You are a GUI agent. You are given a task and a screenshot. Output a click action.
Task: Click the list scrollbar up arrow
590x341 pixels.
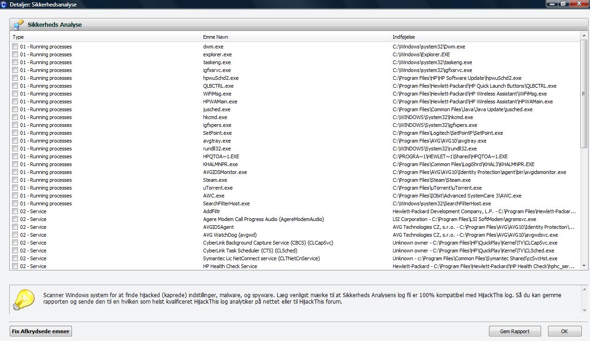point(584,36)
